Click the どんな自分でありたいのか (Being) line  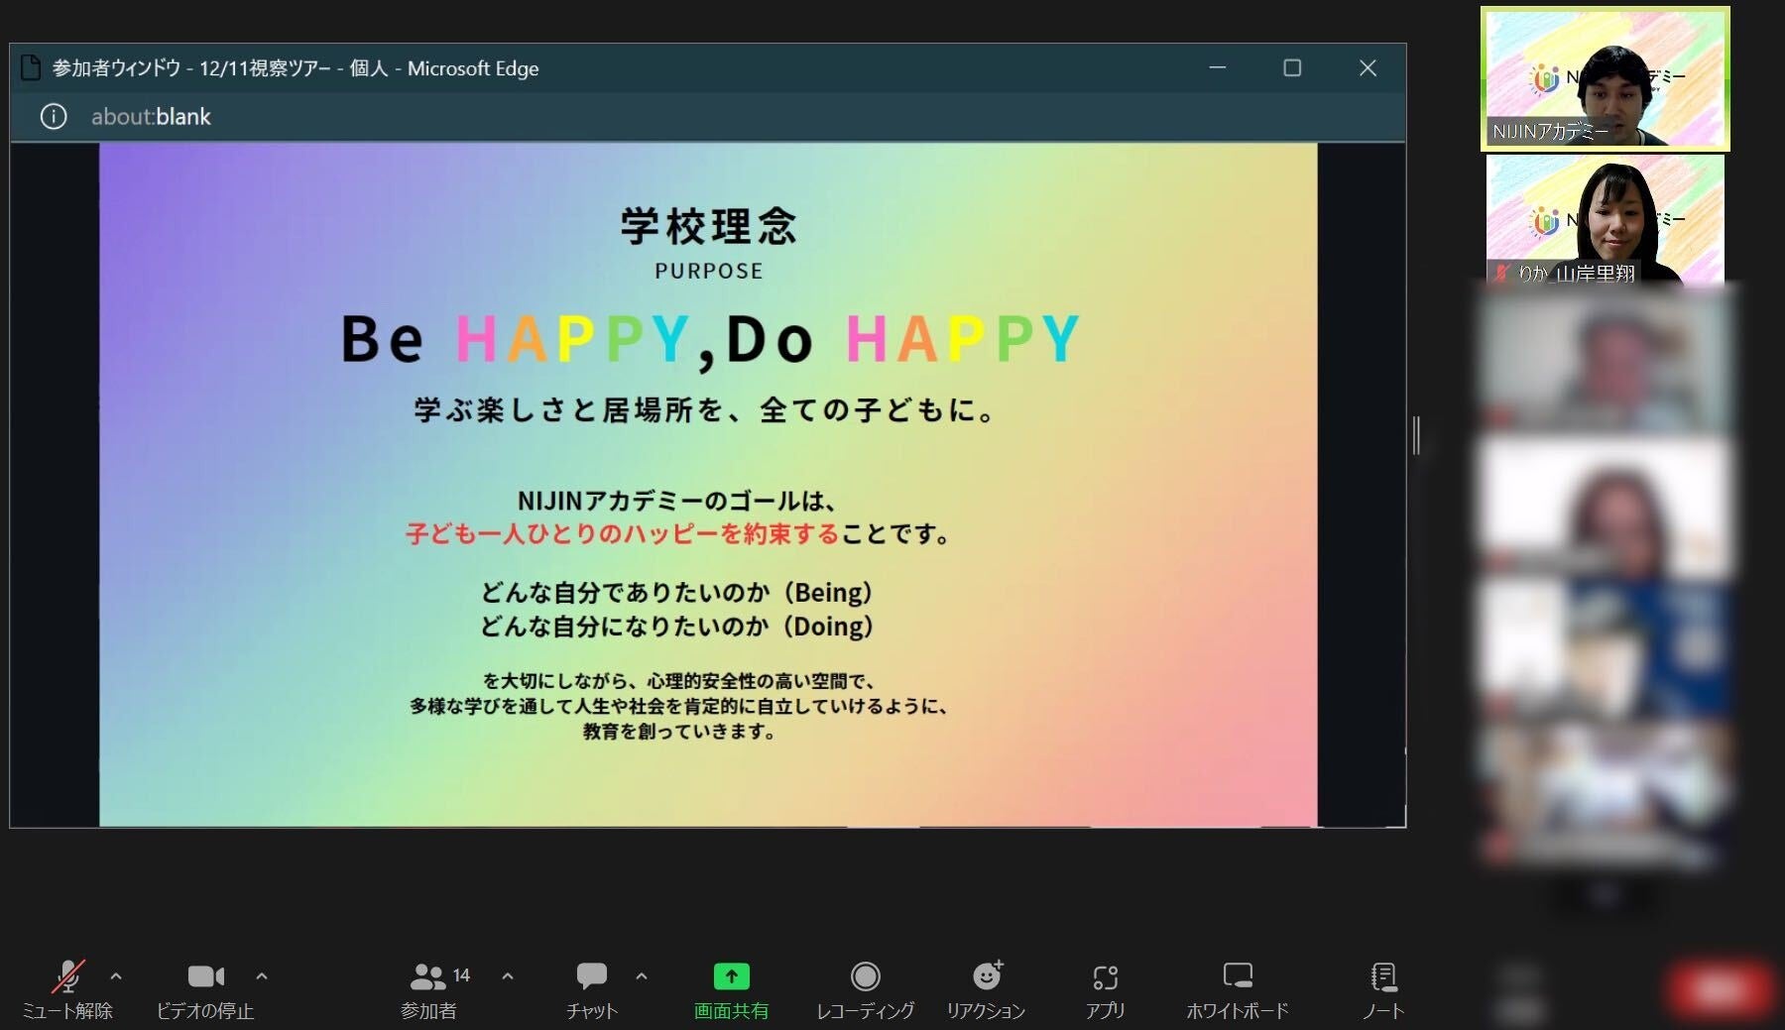677,593
